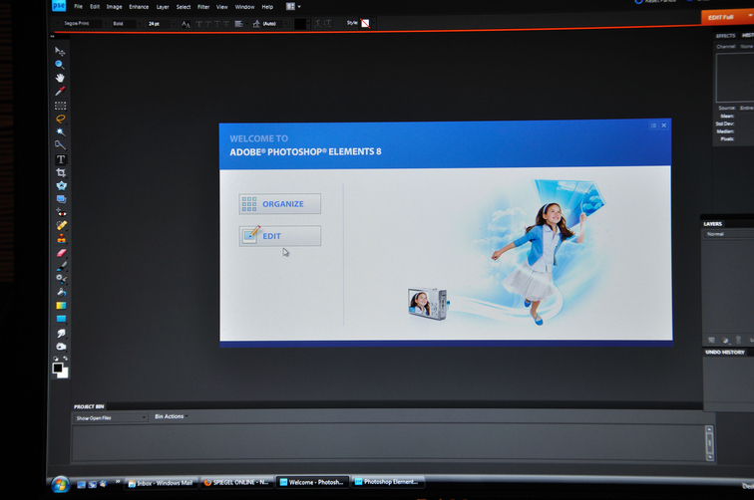
Task: Select the Lasso tool
Action: coord(60,119)
